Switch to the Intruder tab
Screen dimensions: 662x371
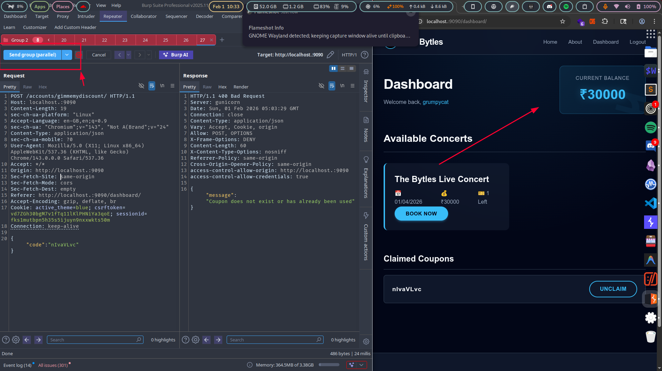[x=86, y=16]
